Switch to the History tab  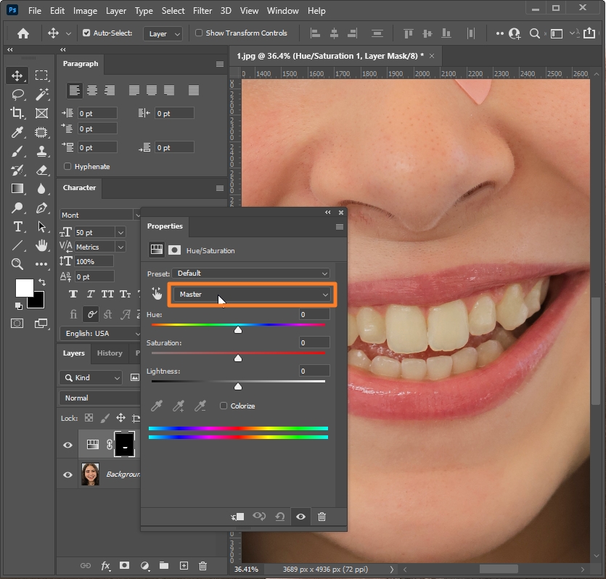point(110,353)
